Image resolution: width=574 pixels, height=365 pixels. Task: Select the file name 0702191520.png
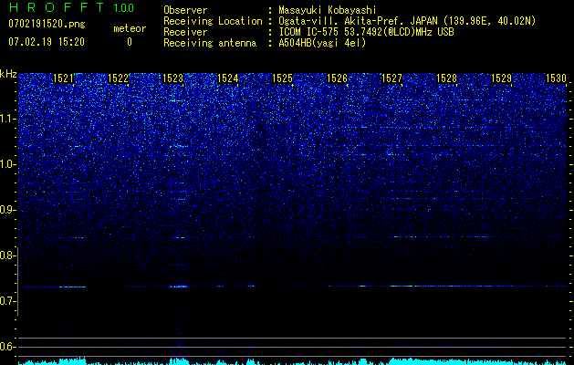(47, 24)
